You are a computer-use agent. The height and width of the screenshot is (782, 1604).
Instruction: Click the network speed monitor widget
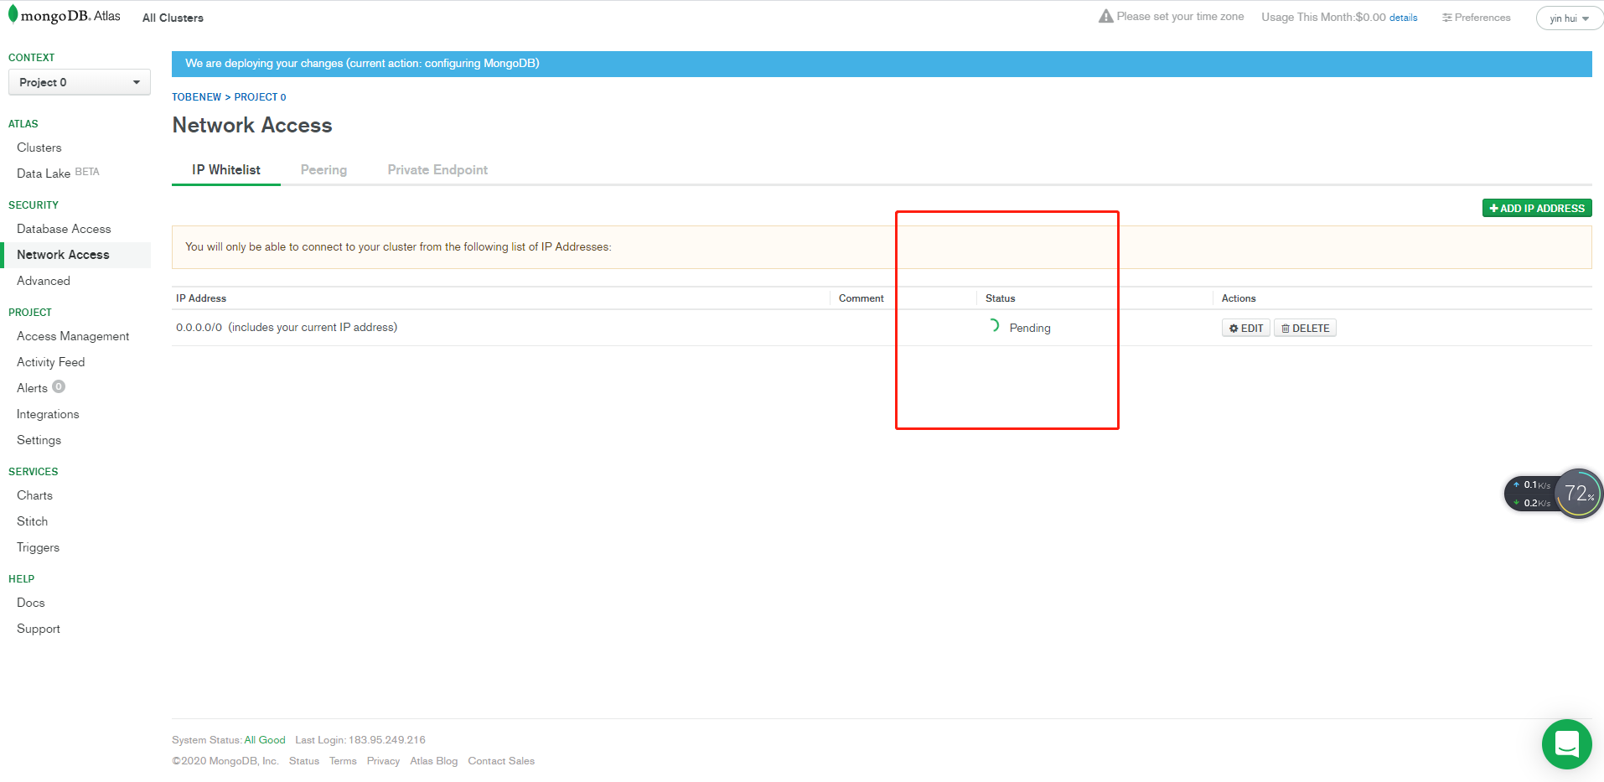tap(1553, 494)
